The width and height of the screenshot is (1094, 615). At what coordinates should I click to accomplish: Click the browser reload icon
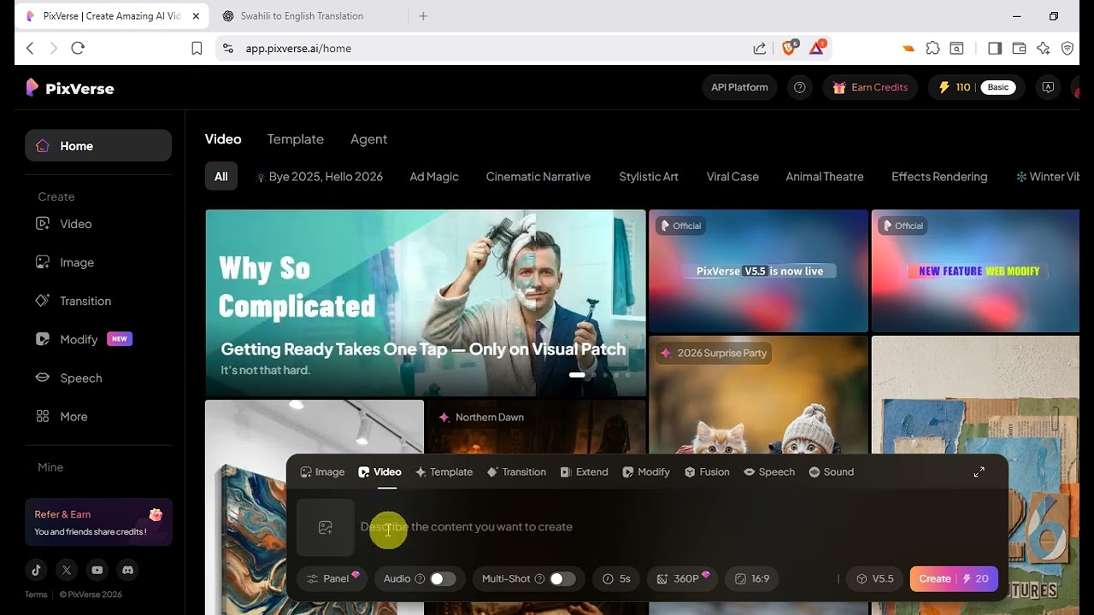click(78, 49)
